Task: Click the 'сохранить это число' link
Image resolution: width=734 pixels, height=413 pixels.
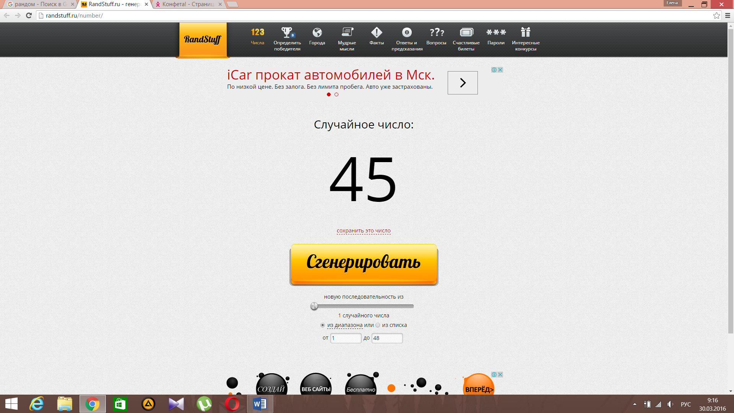Action: (364, 231)
